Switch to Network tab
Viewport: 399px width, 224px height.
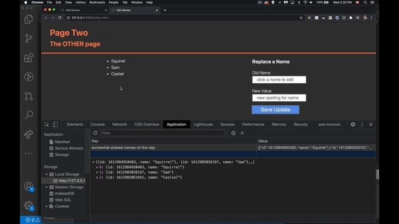[119, 124]
